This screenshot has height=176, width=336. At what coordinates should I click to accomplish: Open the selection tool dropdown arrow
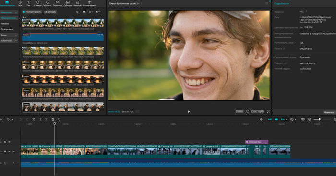12,119
